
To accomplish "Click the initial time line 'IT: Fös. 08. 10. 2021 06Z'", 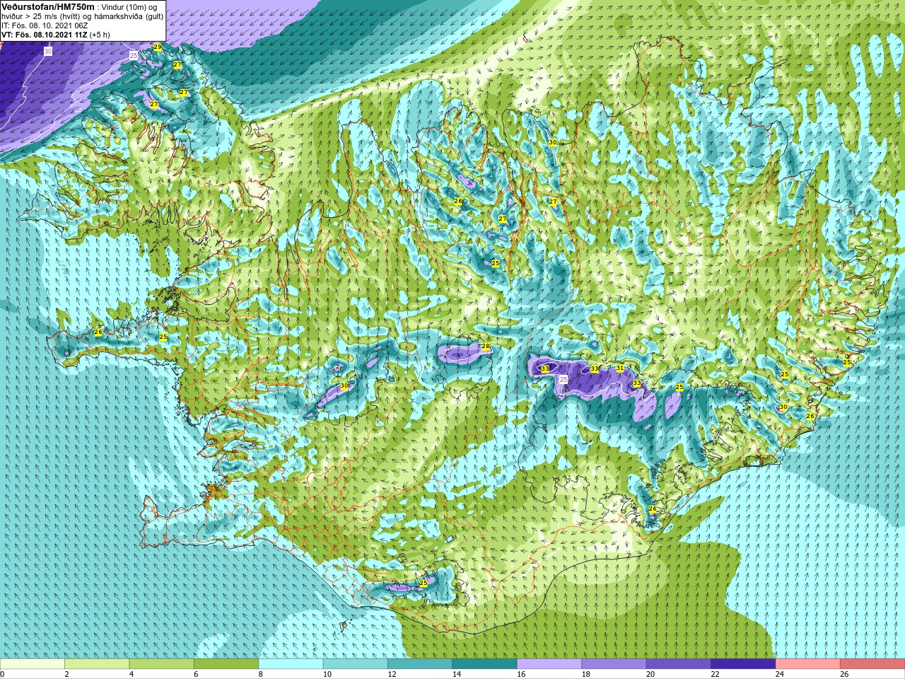I will click(x=45, y=25).
